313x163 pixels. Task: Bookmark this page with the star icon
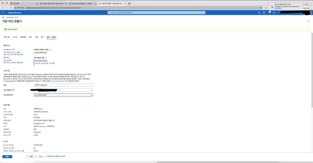pyautogui.click(x=261, y=8)
